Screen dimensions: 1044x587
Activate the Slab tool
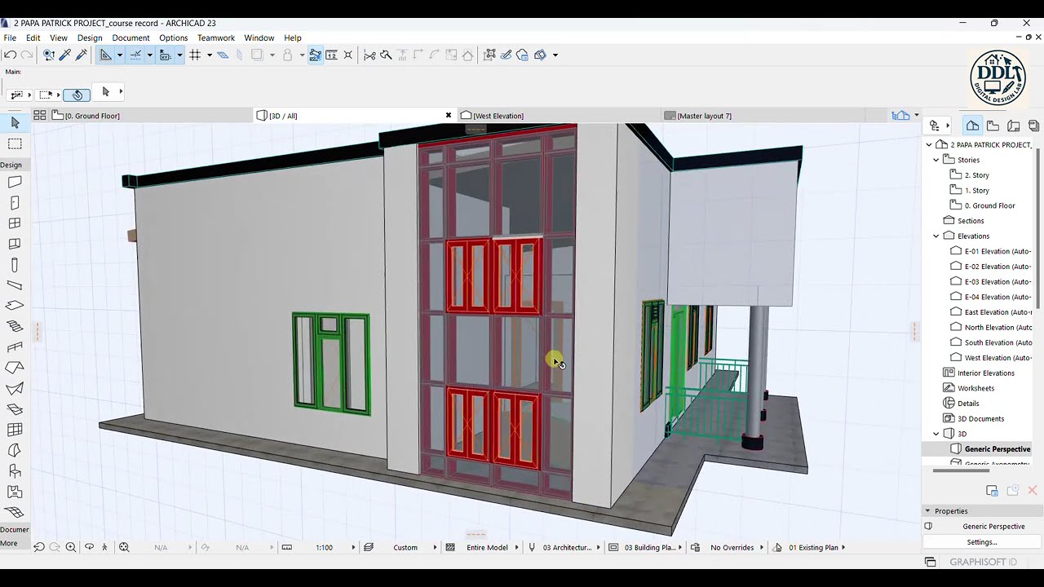[15, 306]
